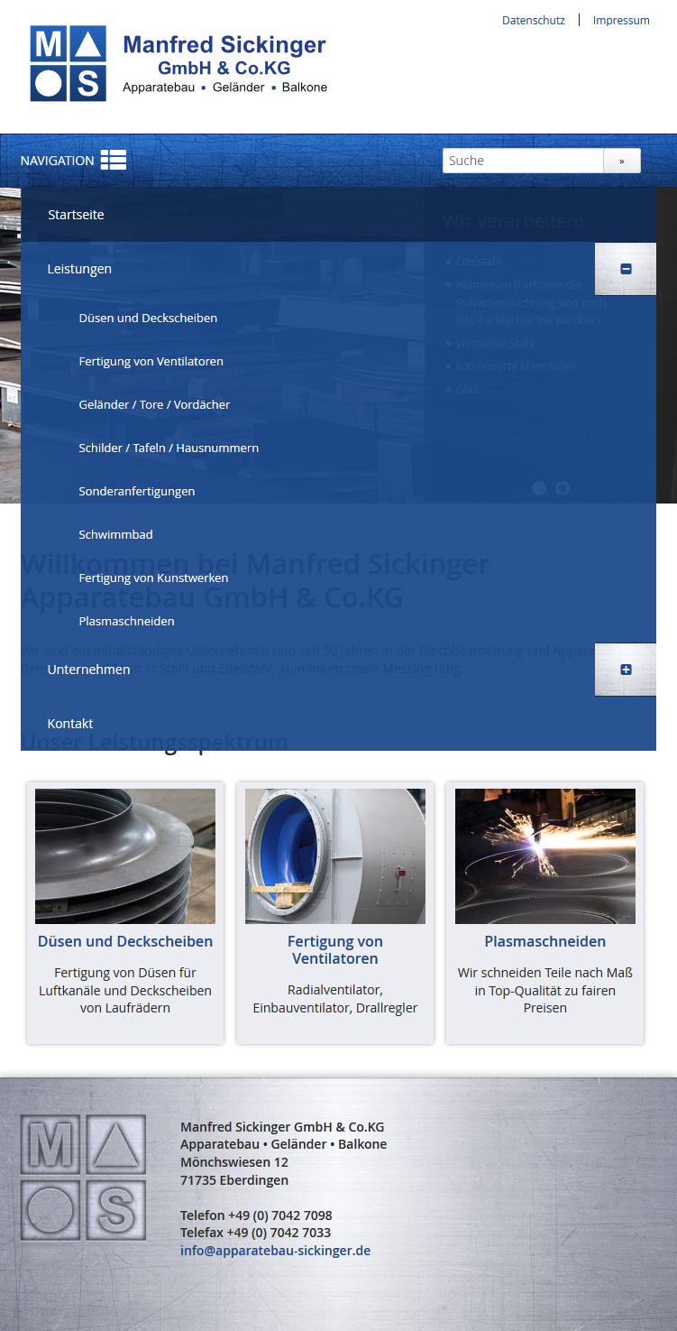Switch to first slider dot
The width and height of the screenshot is (677, 1331).
pos(539,488)
